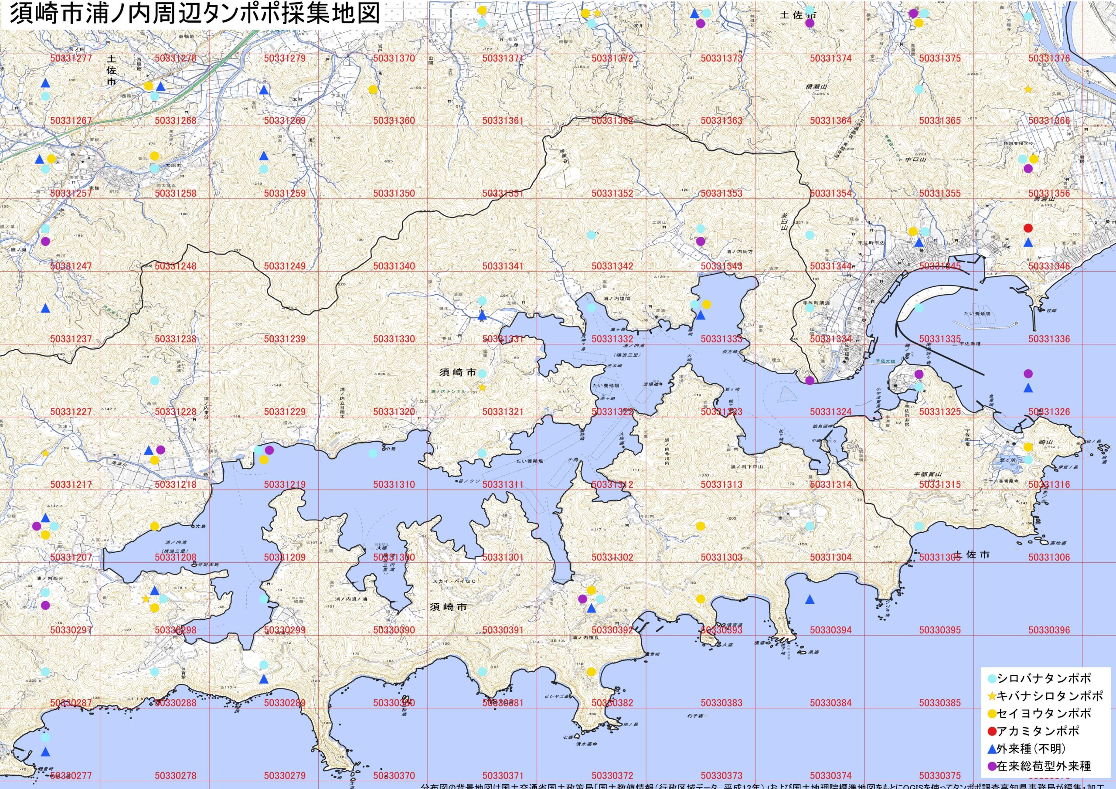Select the cyan circle marker in grid 50331304

click(x=810, y=526)
